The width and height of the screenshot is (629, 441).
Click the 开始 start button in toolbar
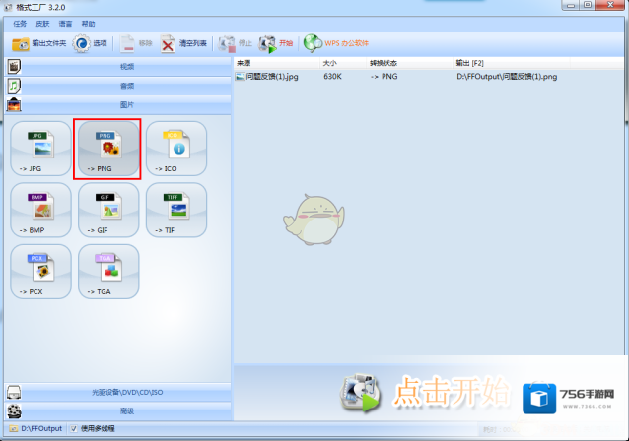pos(276,43)
